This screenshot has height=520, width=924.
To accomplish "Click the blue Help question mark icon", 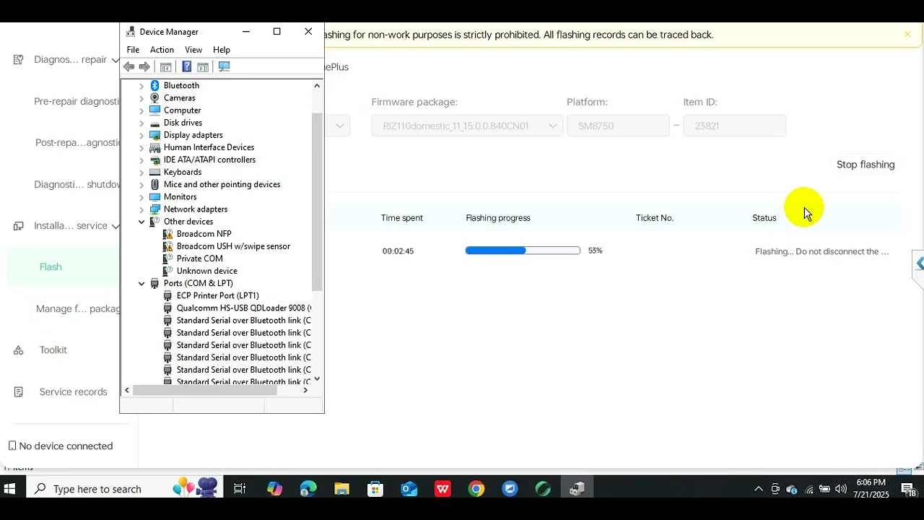I will point(186,66).
